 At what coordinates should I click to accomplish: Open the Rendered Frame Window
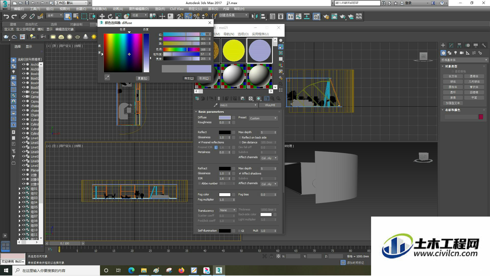pos(334,17)
